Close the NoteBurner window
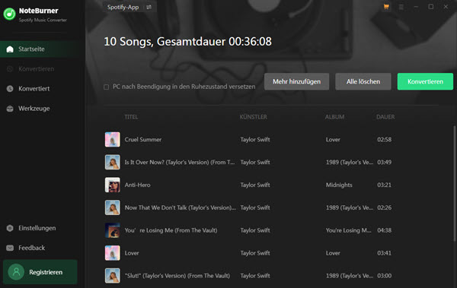This screenshot has width=457, height=288. pyautogui.click(x=446, y=7)
